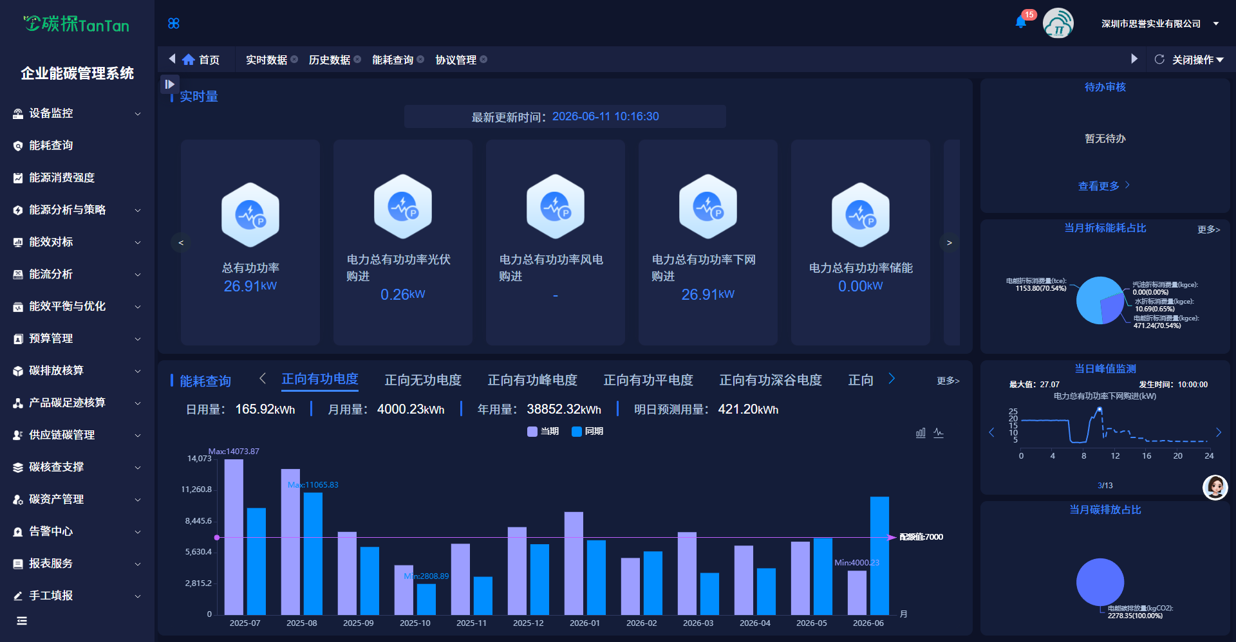Click the 电力总有功功率光伏购进 hexagon icon

point(403,206)
